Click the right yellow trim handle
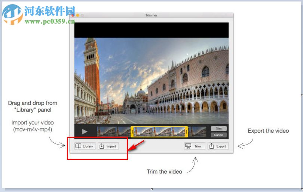Viewport: 303px width, 192px height. click(187, 131)
